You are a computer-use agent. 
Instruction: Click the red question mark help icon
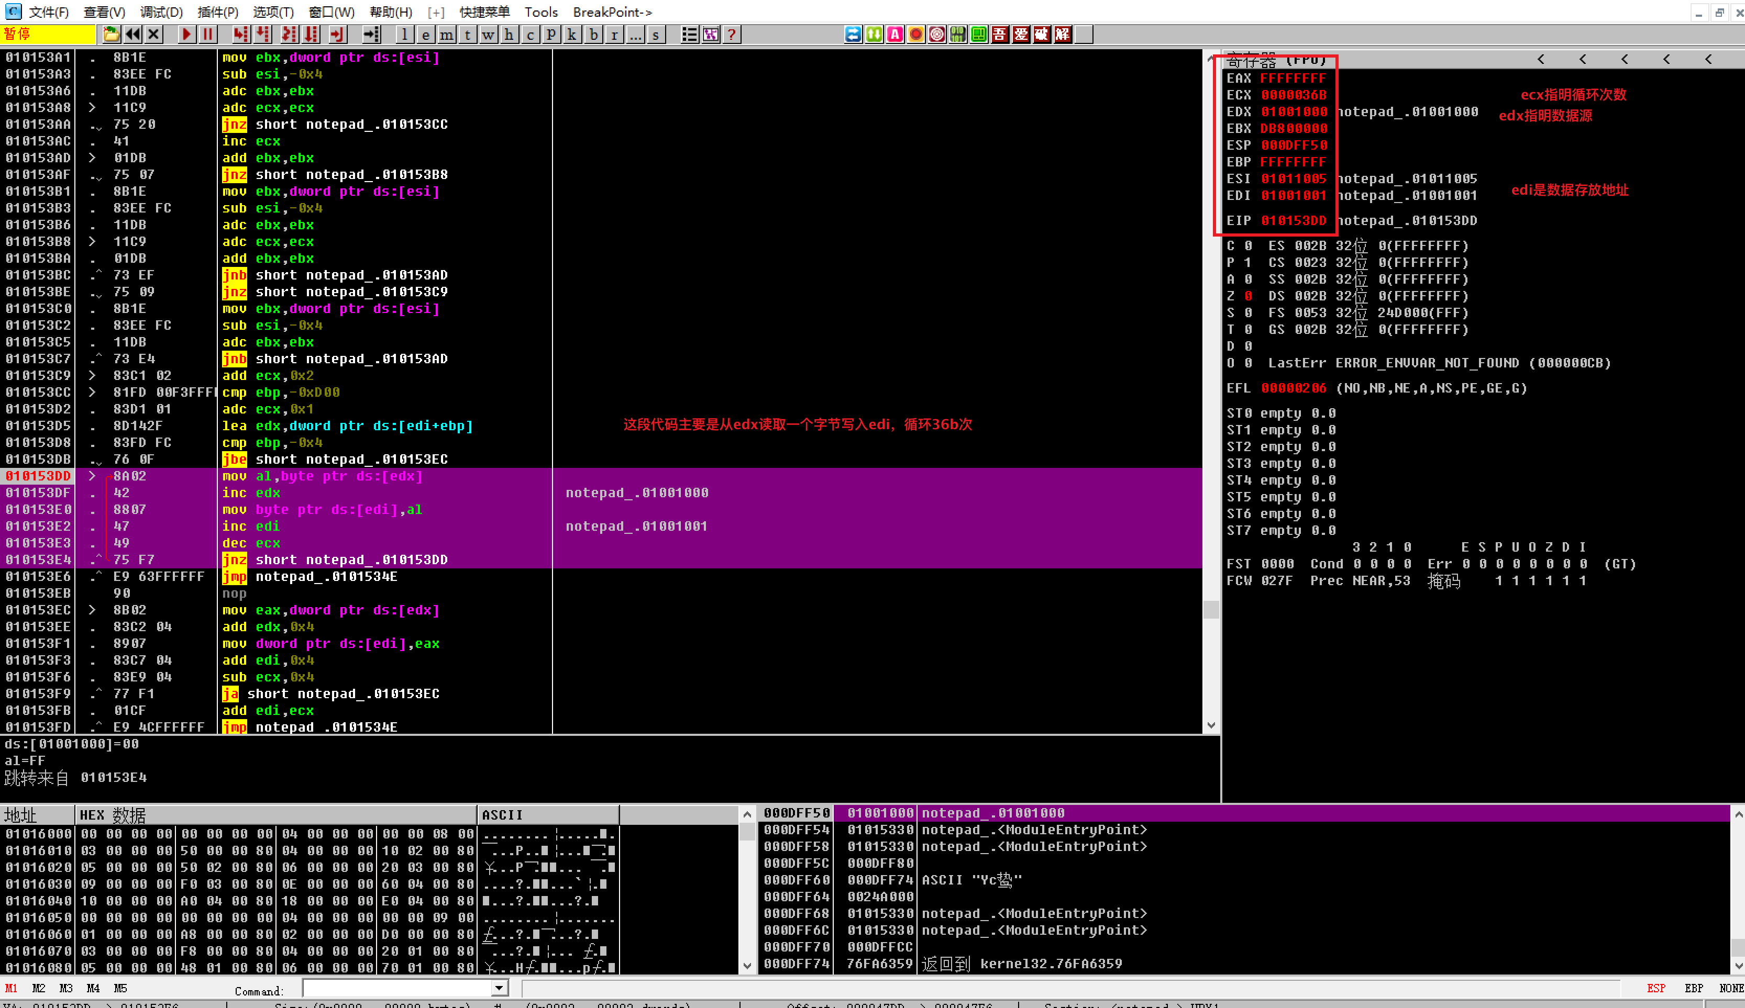pyautogui.click(x=731, y=35)
